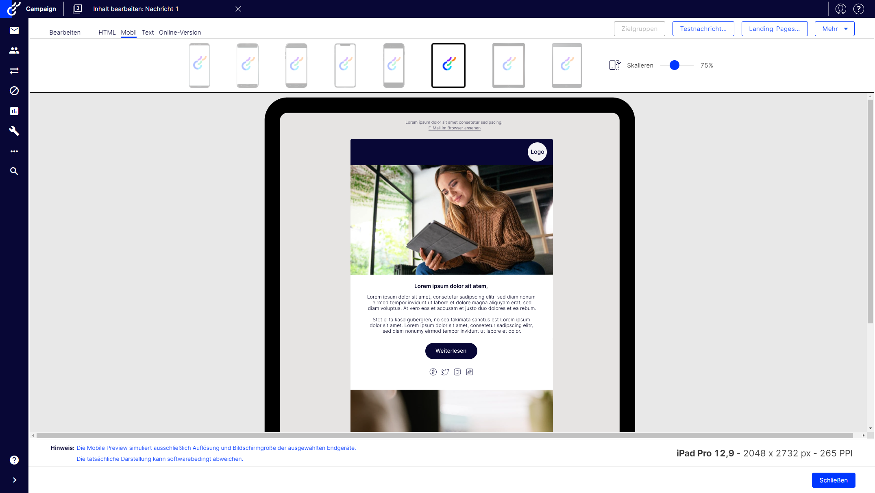875x493 pixels.
Task: Open the mail envelope sidebar icon
Action: coord(14,31)
